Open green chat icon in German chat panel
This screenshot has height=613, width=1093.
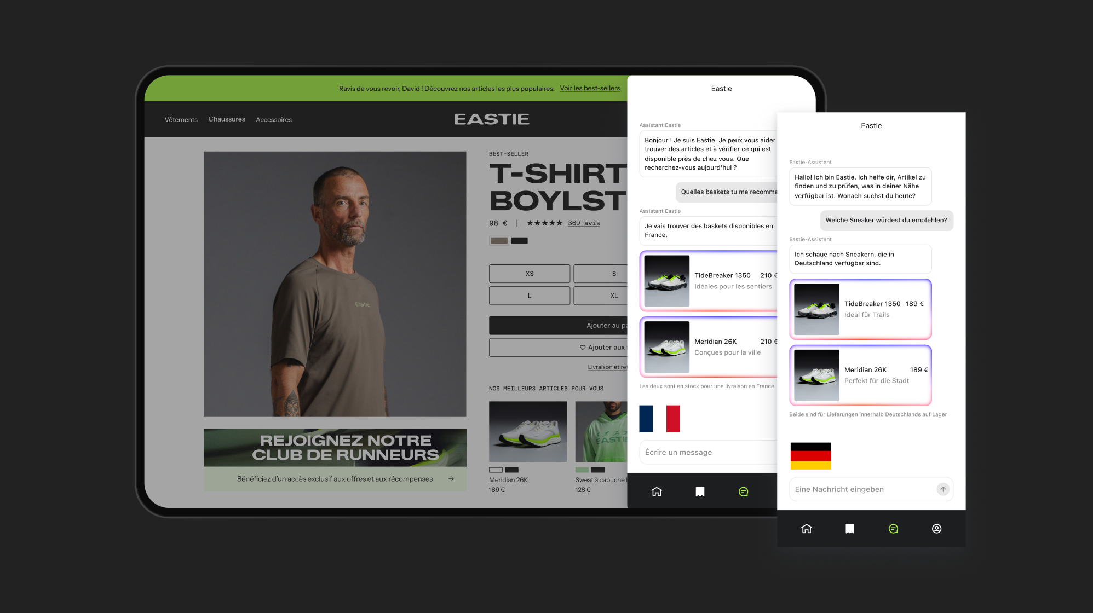[x=893, y=529]
